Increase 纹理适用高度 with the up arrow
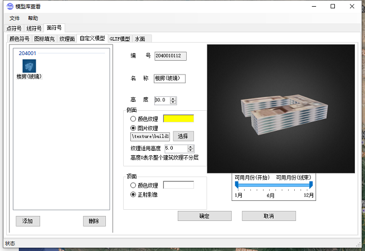This screenshot has width=365, height=251. (x=191, y=147)
